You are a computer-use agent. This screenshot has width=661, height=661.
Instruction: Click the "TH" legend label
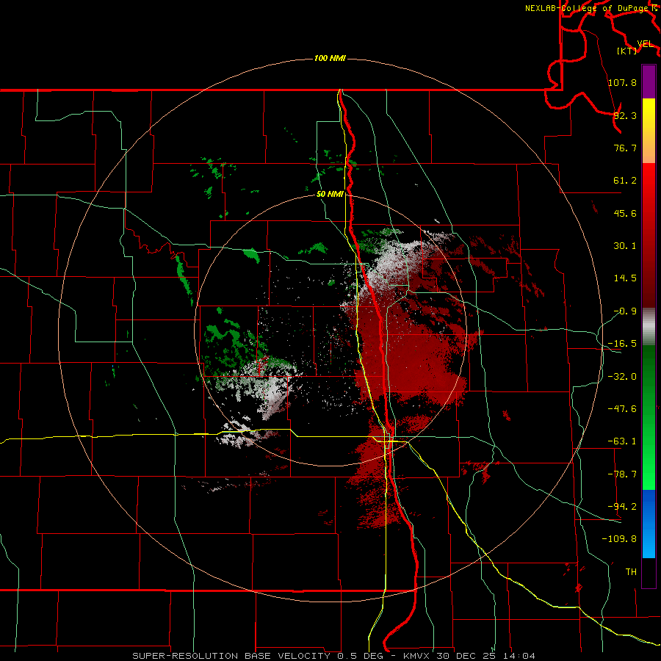coord(631,572)
